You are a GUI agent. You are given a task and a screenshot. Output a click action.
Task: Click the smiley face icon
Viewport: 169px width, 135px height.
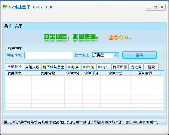[116, 37]
